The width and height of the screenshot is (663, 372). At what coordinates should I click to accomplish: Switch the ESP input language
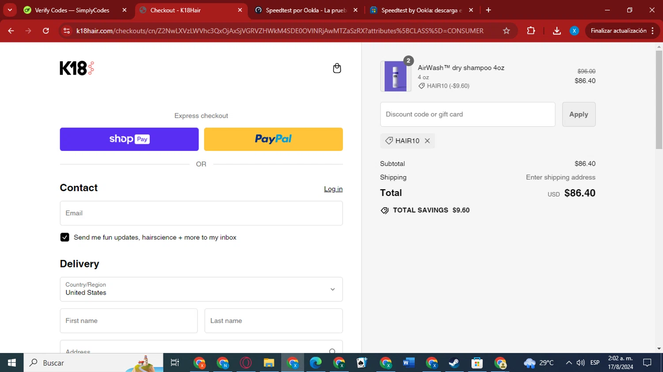click(595, 363)
